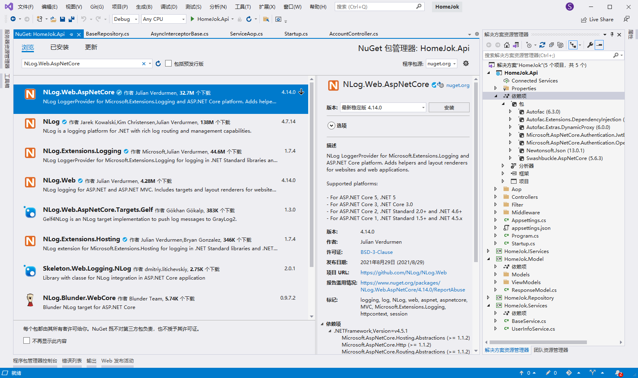
Task: Open the github.com/NLog/NLog.Web project URL
Action: coord(403,273)
